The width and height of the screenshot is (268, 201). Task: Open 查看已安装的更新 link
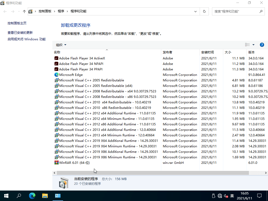[x=20, y=32]
